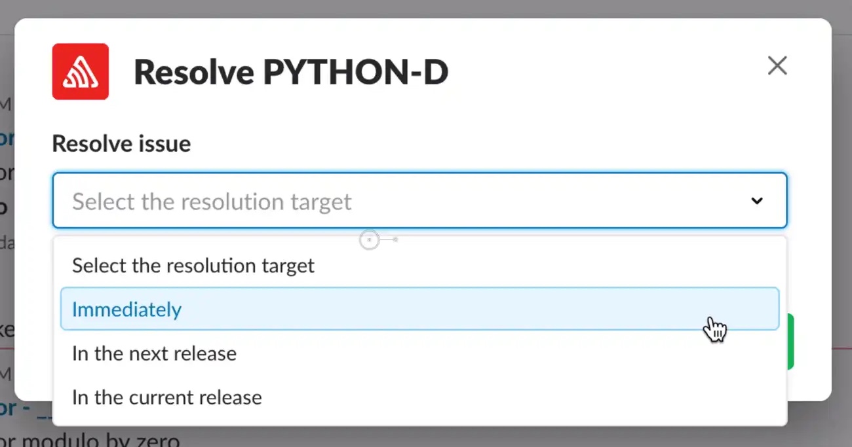
Task: Close the Resolve PYTHON-D dialog
Action: coord(777,65)
